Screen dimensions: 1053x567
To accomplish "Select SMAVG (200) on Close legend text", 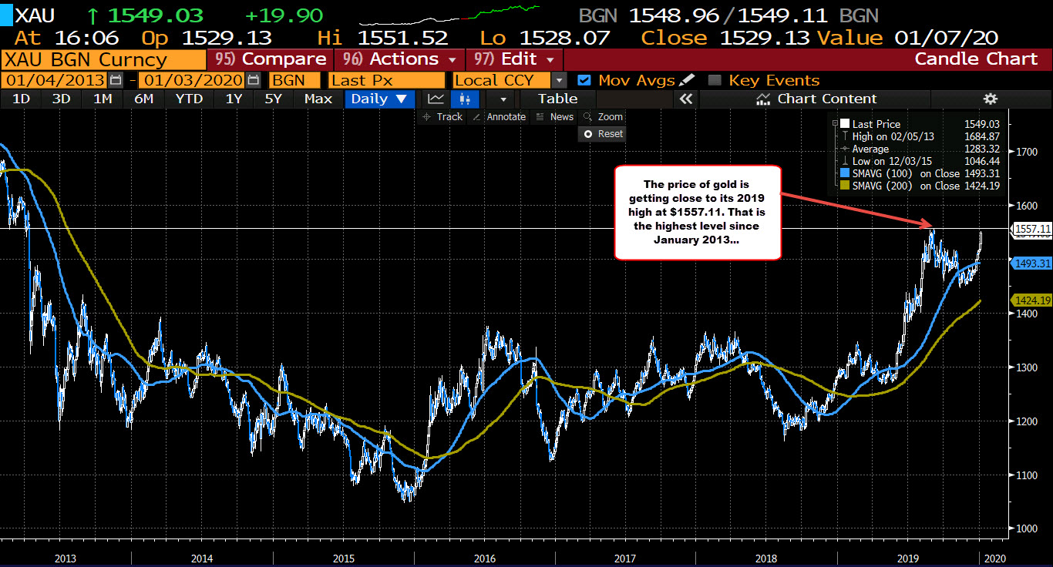I will [906, 186].
